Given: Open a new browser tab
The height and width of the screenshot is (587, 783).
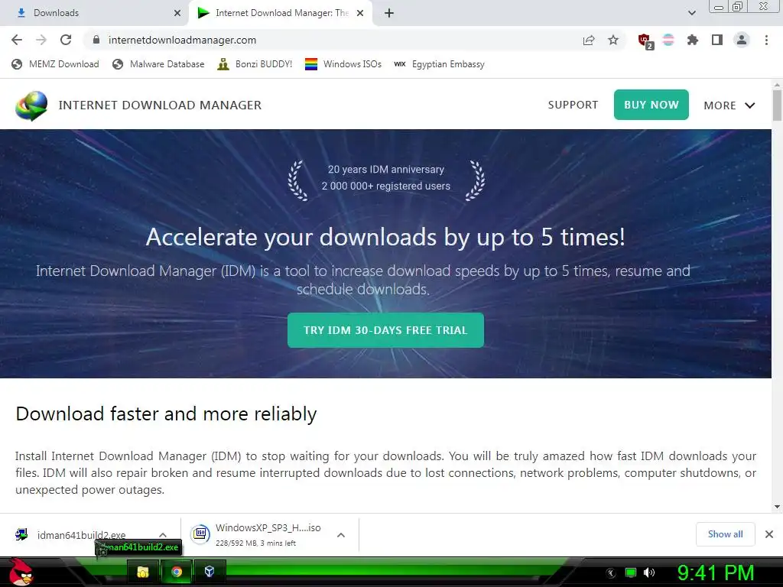Looking at the screenshot, I should (x=389, y=13).
